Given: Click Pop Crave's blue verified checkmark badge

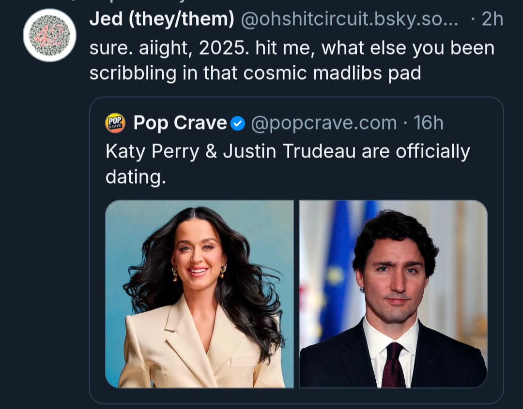Looking at the screenshot, I should 237,123.
